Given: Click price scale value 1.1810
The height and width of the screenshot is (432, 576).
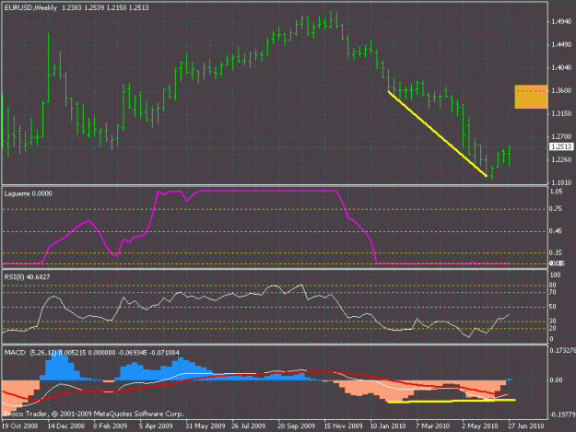Looking at the screenshot, I should pos(561,182).
